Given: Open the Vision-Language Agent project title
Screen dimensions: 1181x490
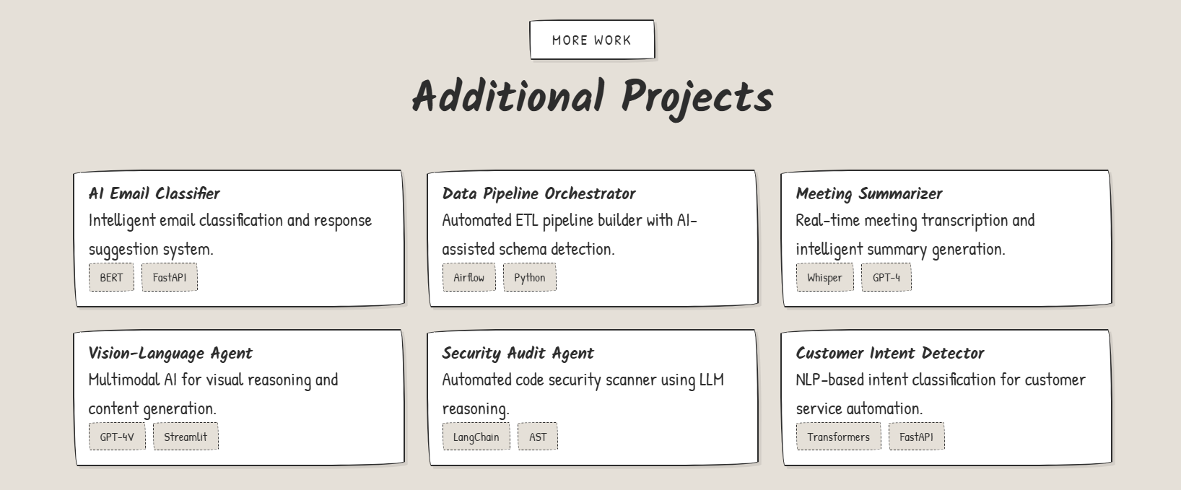Looking at the screenshot, I should tap(170, 353).
